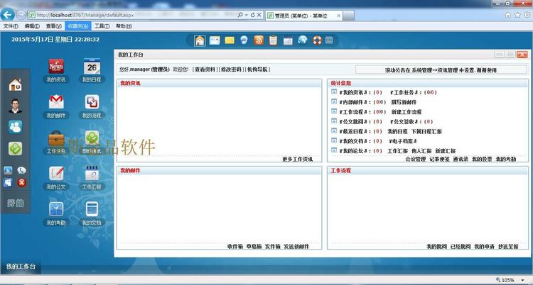Click the 我的批阅 link
This screenshot has height=285, width=533.
click(x=437, y=247)
